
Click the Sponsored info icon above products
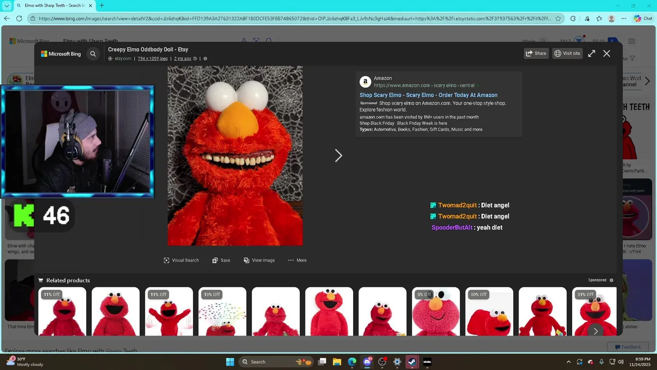611,280
